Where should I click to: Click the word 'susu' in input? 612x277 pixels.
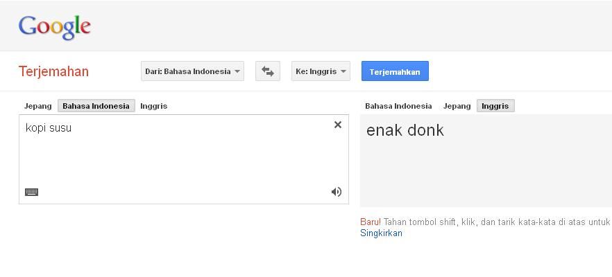[61, 128]
